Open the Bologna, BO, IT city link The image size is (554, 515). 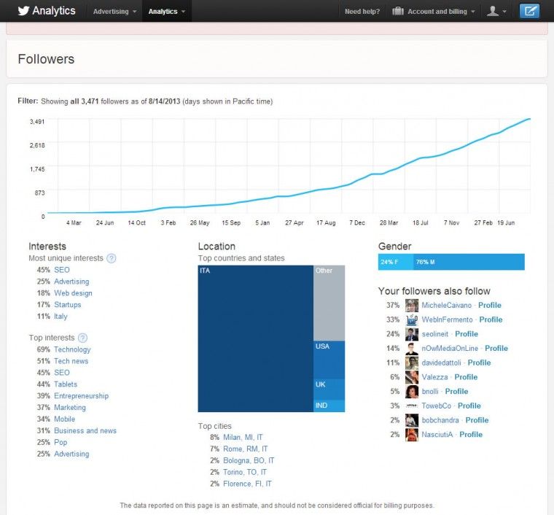coord(249,461)
